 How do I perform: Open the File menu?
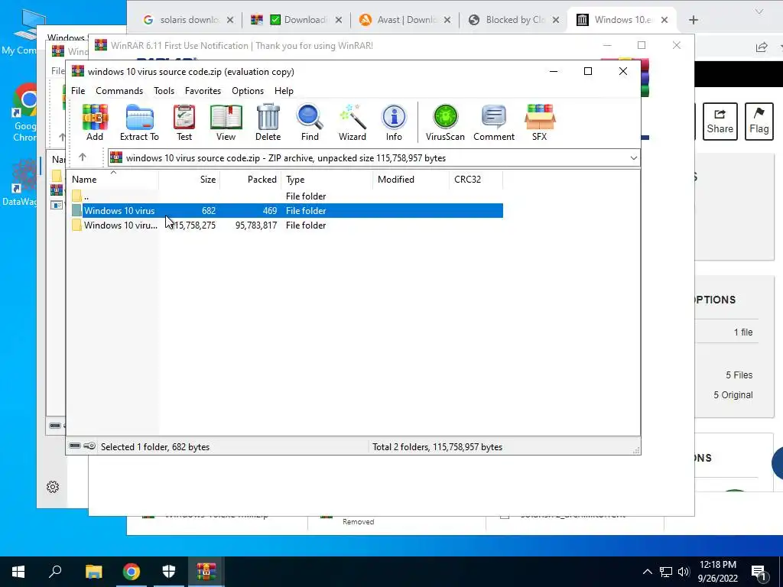(x=78, y=91)
